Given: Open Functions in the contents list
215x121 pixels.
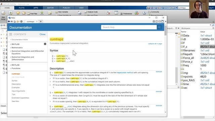Looking at the screenshot, I should [16, 68].
